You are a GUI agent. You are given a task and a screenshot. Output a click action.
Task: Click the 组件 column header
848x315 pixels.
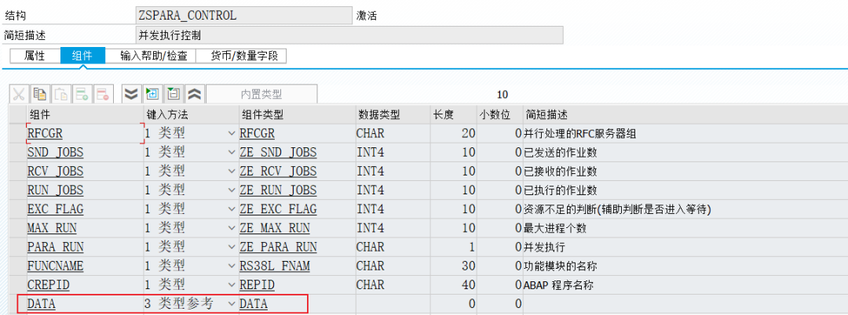coord(85,114)
